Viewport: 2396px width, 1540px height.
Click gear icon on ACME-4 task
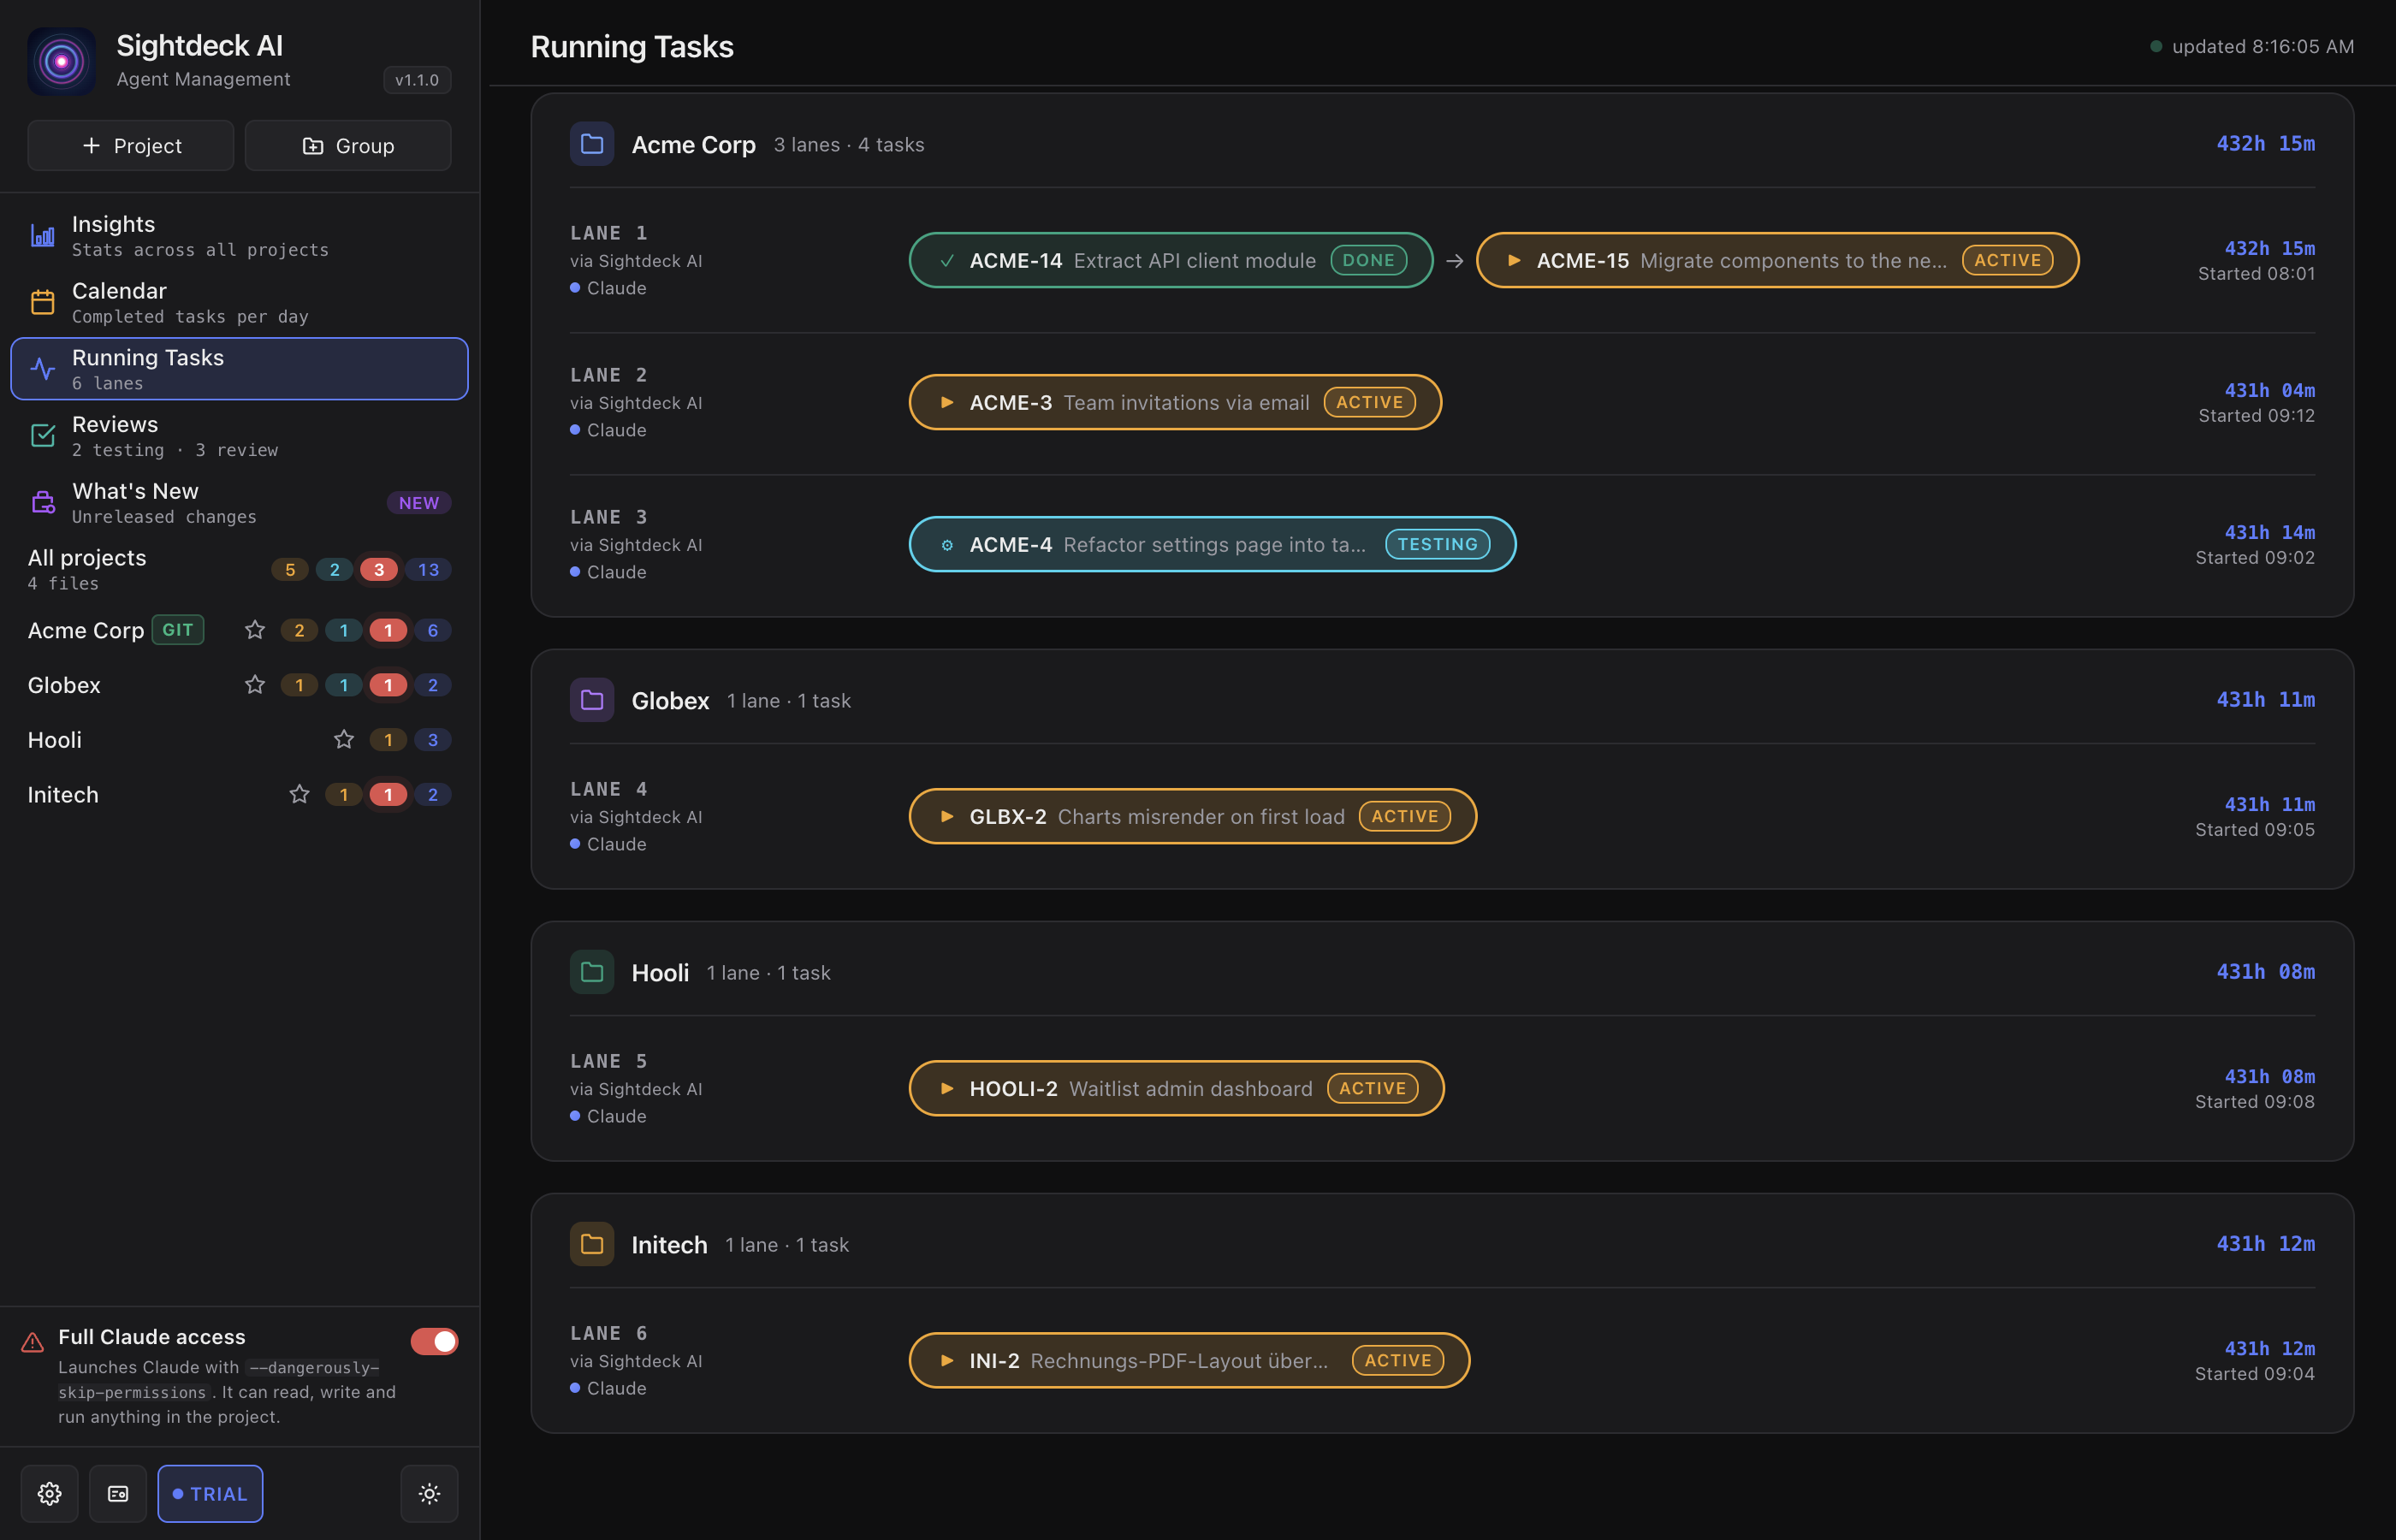(x=947, y=545)
